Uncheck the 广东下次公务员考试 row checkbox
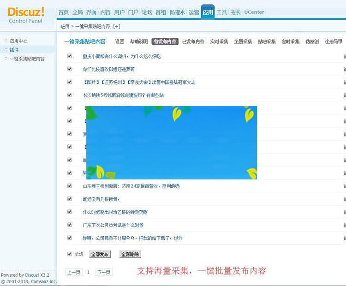Screen dimensions: 346x286 point(70,225)
